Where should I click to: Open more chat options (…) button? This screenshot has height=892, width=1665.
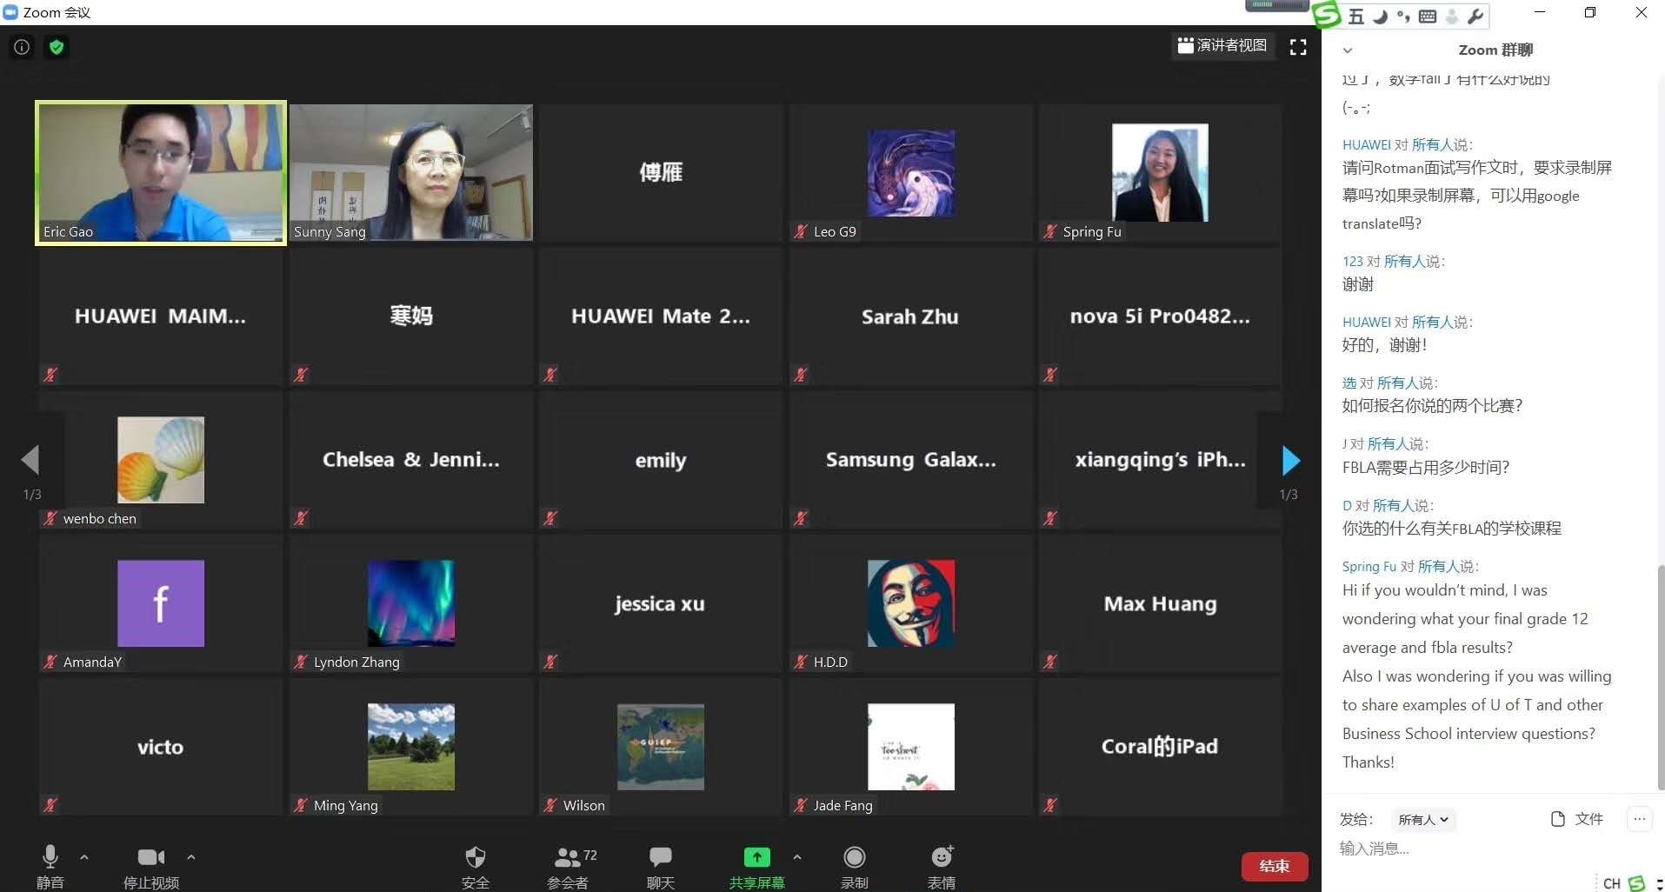point(1639,819)
